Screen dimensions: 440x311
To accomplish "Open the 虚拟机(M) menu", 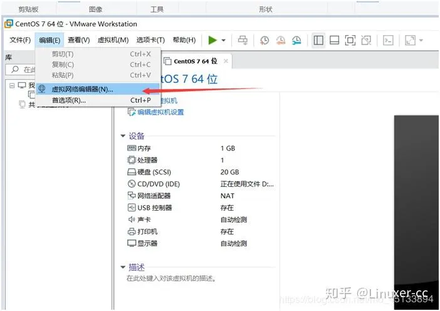I will pyautogui.click(x=113, y=40).
